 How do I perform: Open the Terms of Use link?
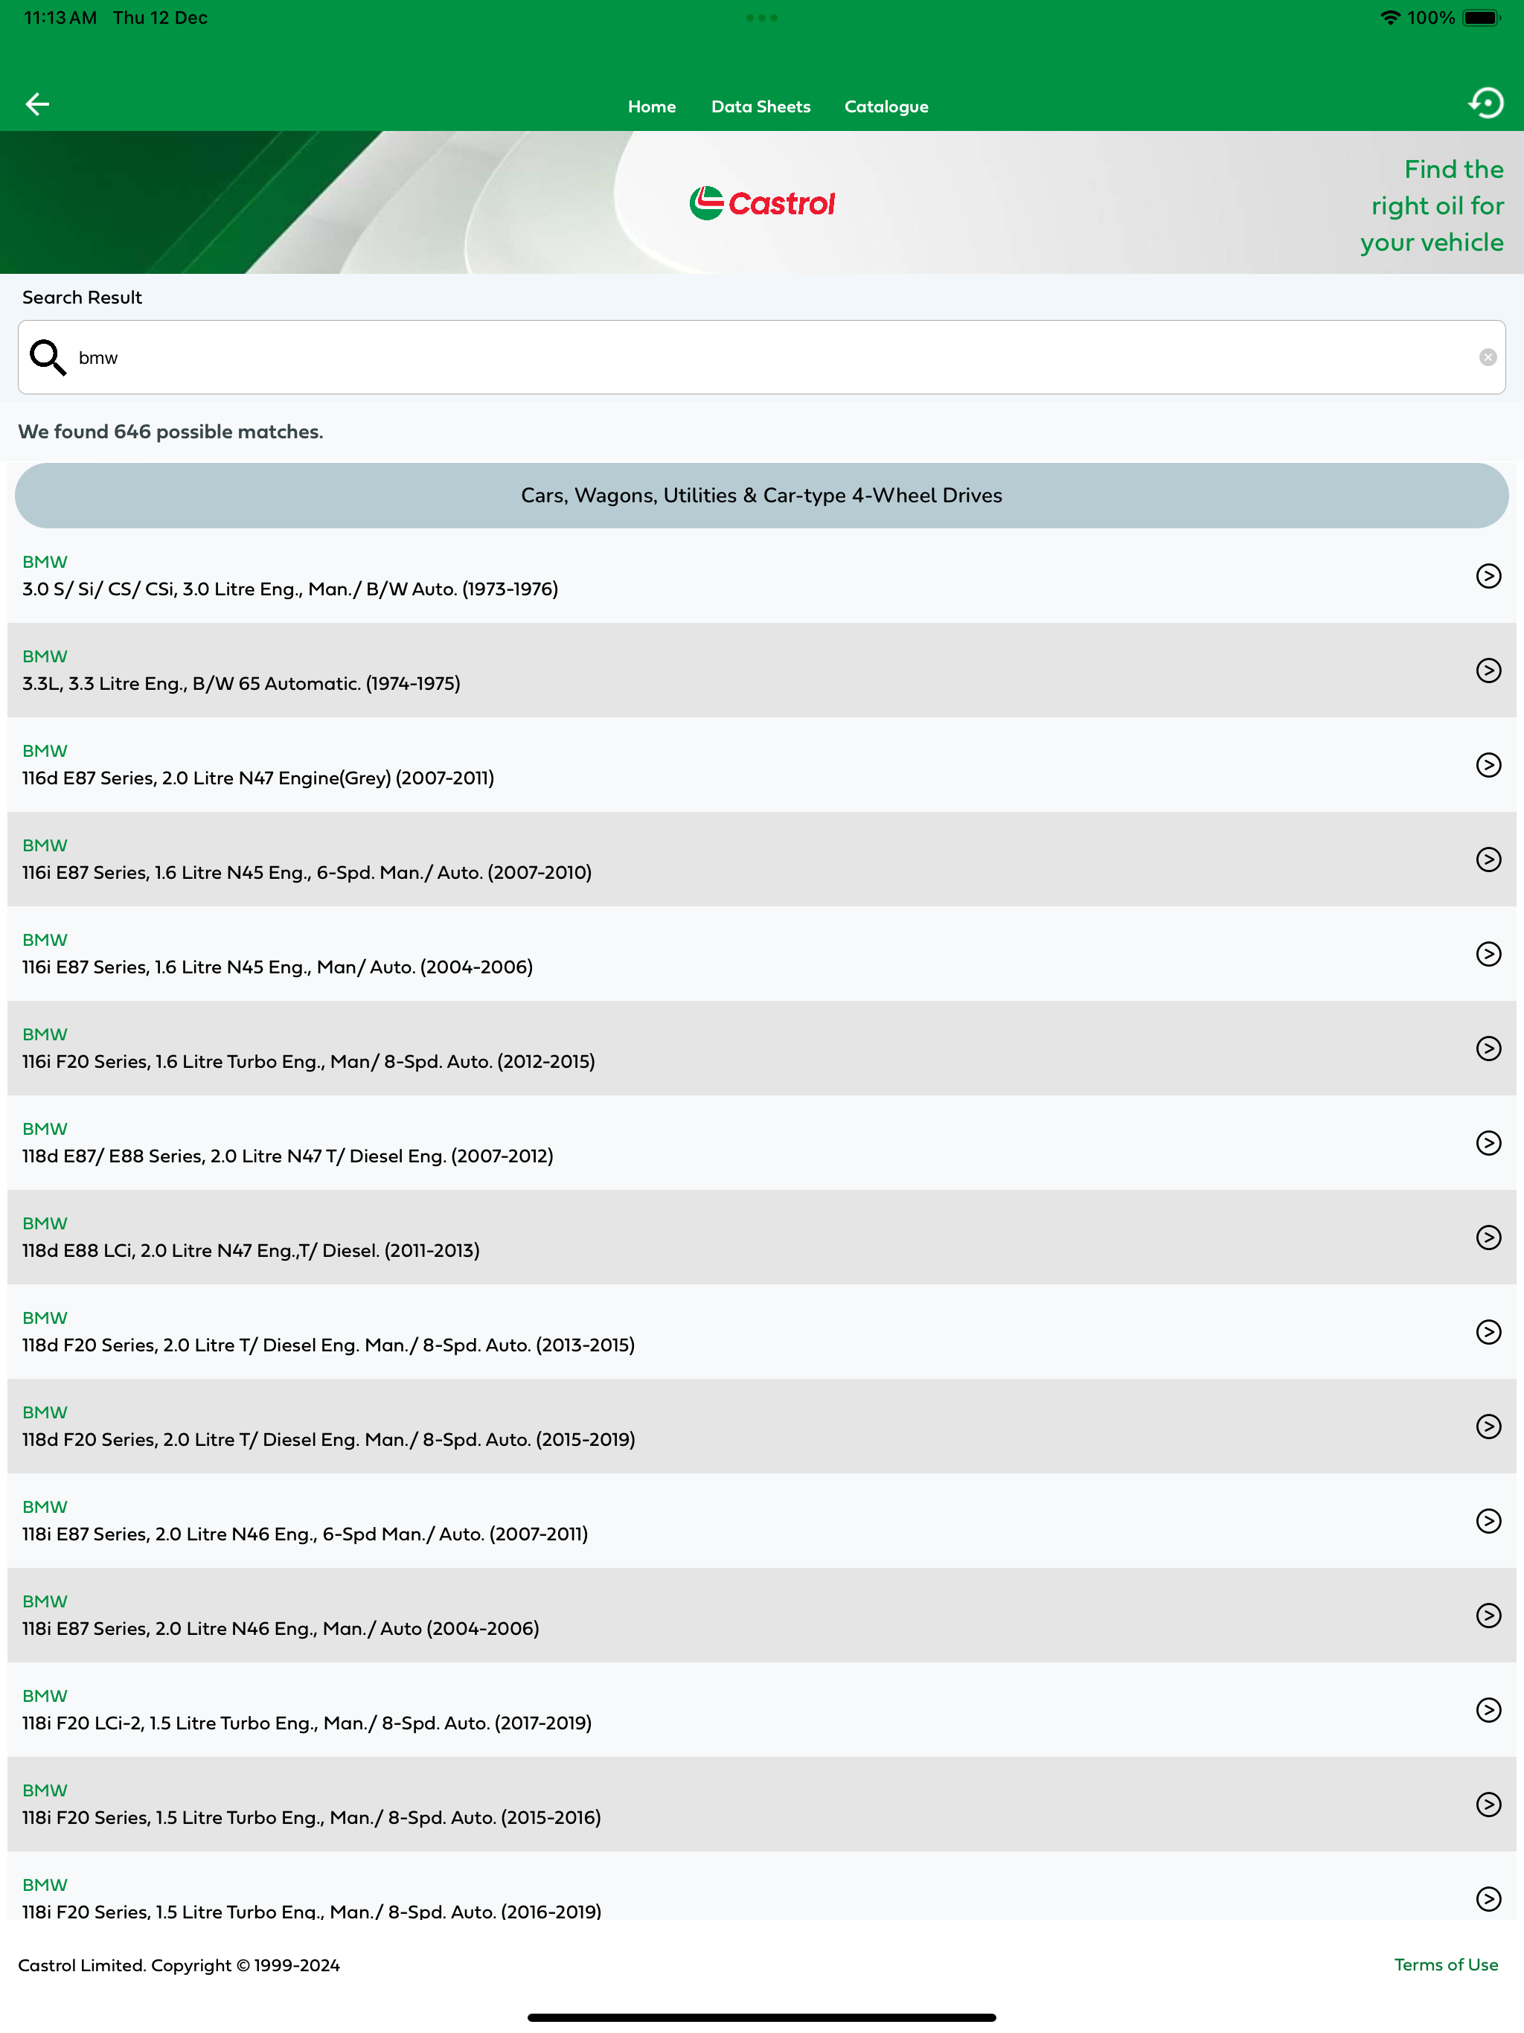click(x=1446, y=1965)
